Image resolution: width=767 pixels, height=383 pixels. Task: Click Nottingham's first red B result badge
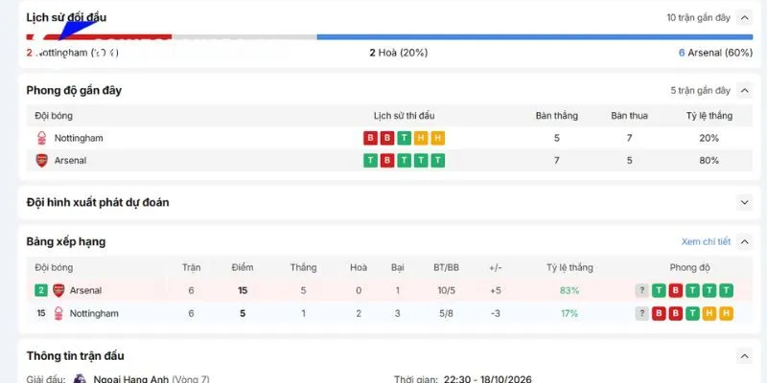pyautogui.click(x=370, y=138)
